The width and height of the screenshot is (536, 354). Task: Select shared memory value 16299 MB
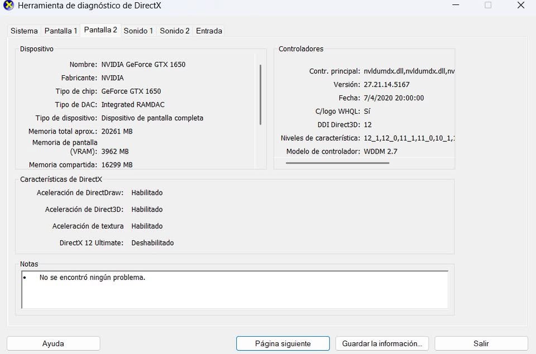point(117,165)
